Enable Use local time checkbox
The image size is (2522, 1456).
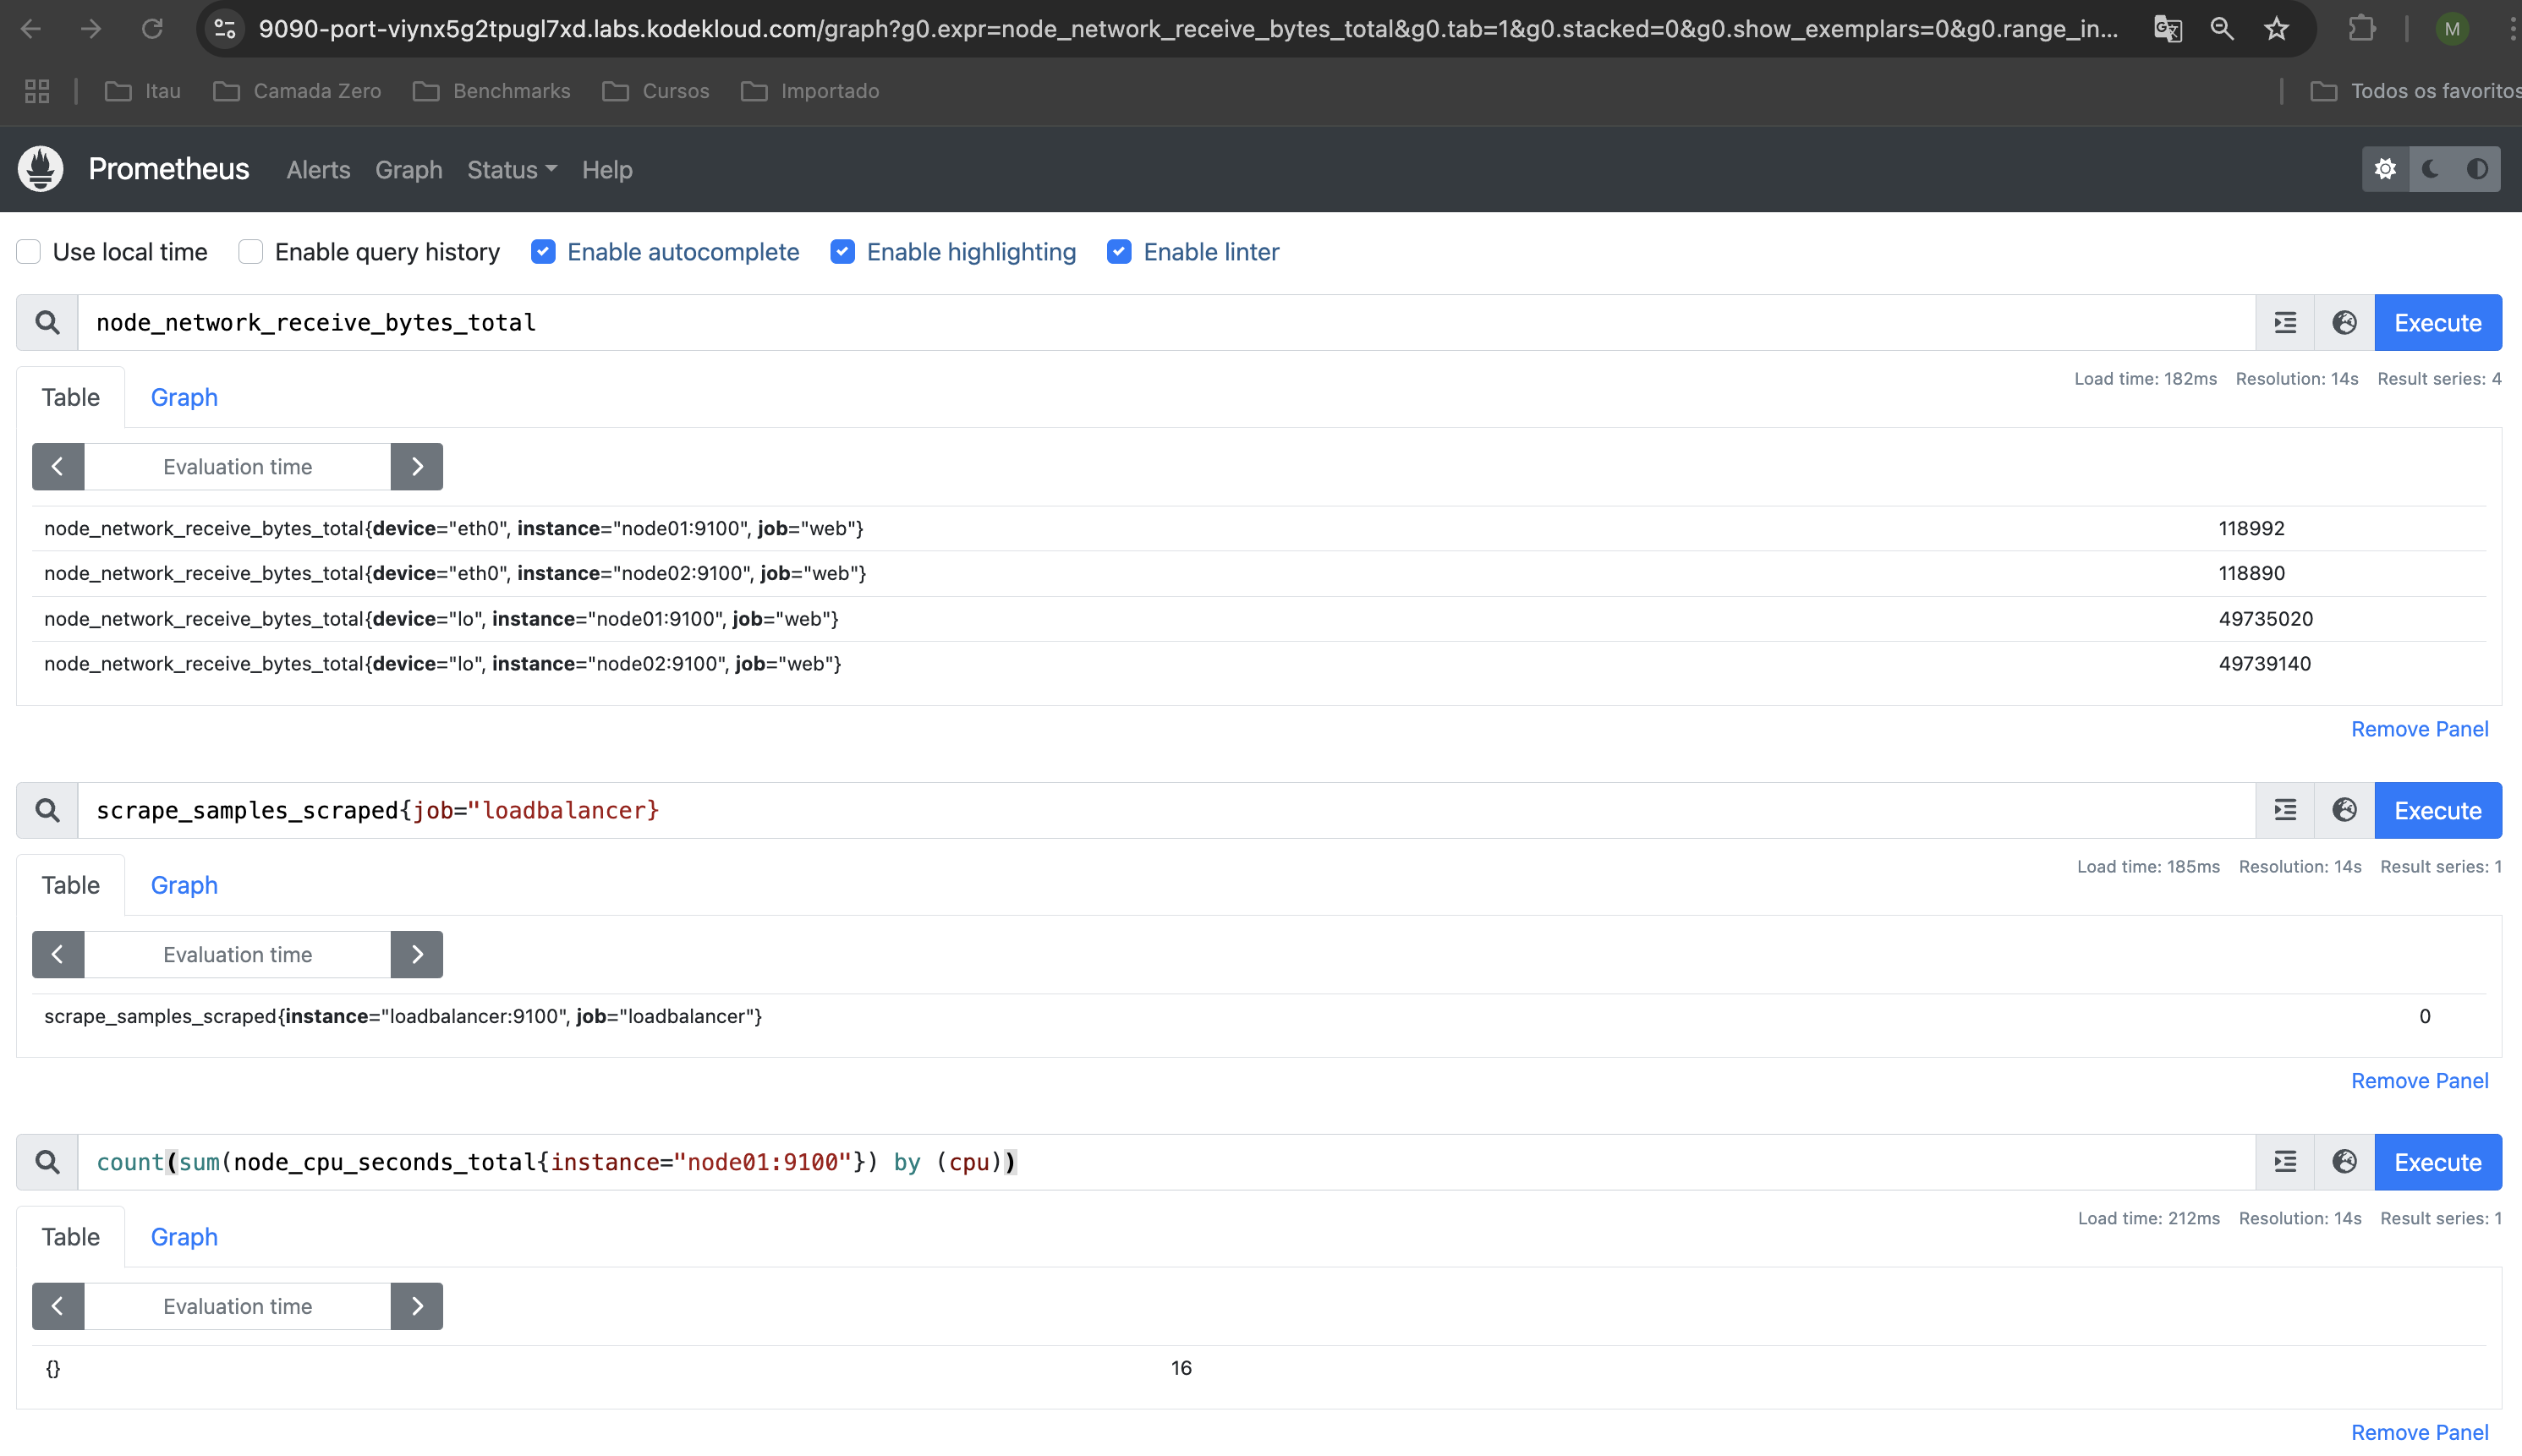29,252
